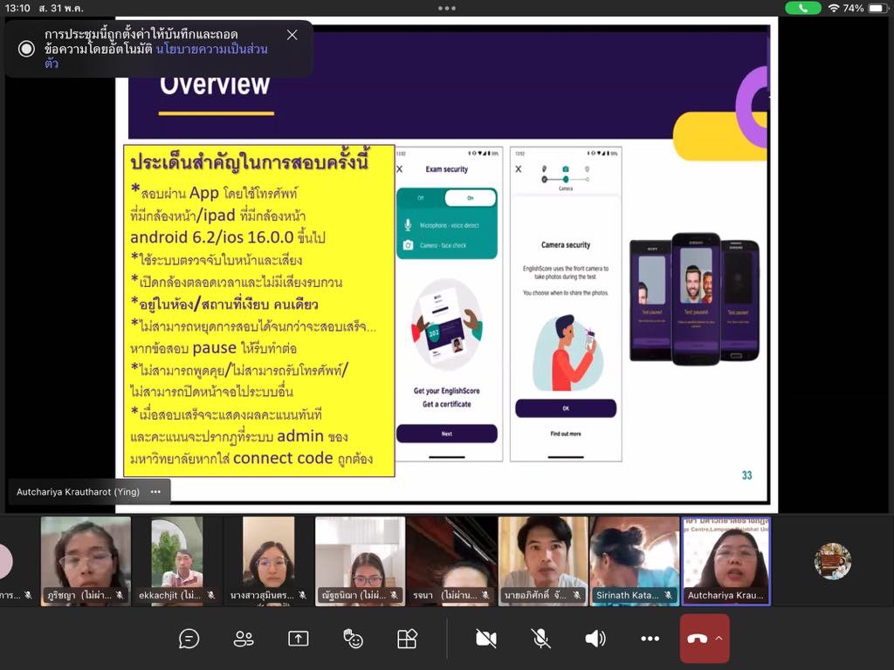Select On in Exam security toggle
The image size is (894, 670).
click(x=471, y=198)
